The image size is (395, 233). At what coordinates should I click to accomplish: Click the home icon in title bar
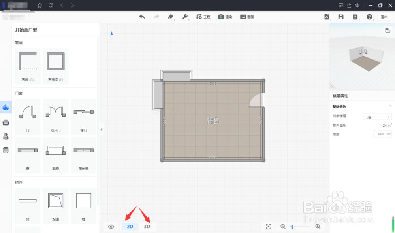40,5
